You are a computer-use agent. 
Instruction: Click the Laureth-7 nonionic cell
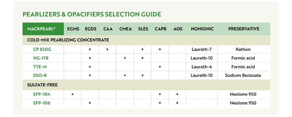[201, 49]
